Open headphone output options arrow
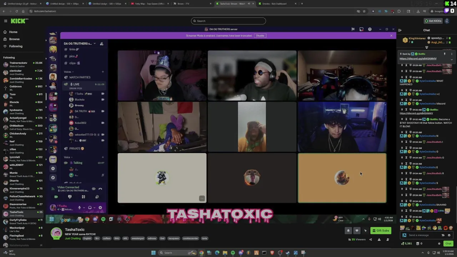Viewport: 457px width, 257px height. click(x=95, y=207)
